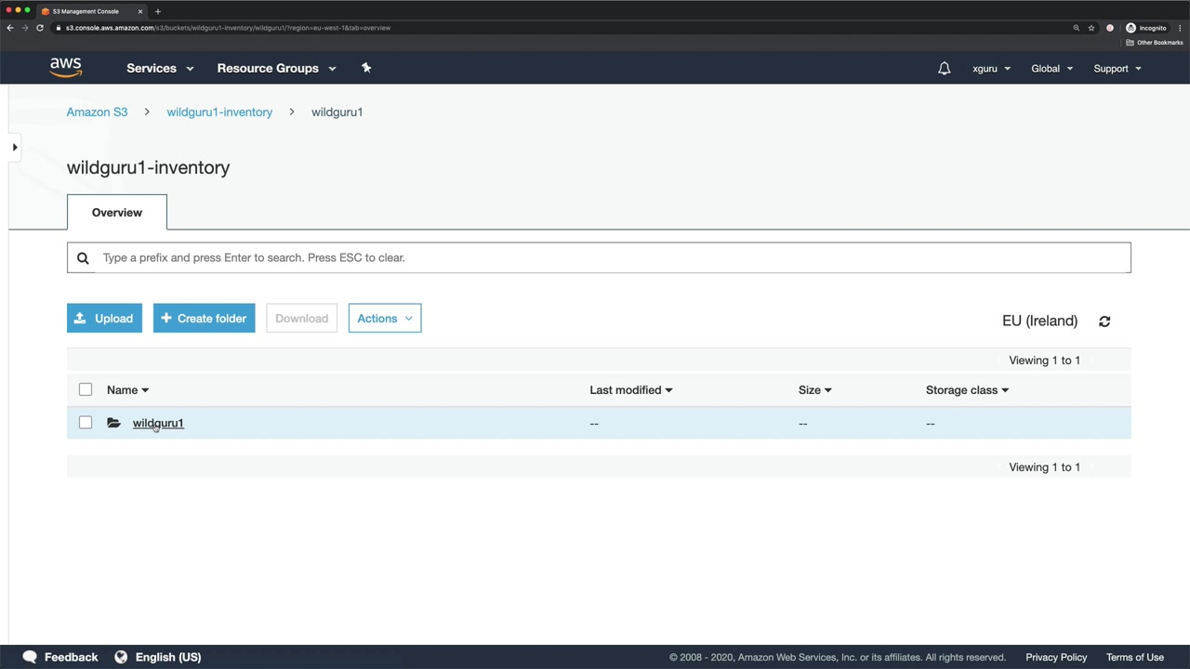
Task: Open the Feedback link in the footer
Action: point(71,657)
